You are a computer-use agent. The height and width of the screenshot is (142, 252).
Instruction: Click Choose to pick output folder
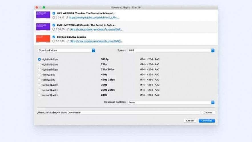[x=208, y=113]
